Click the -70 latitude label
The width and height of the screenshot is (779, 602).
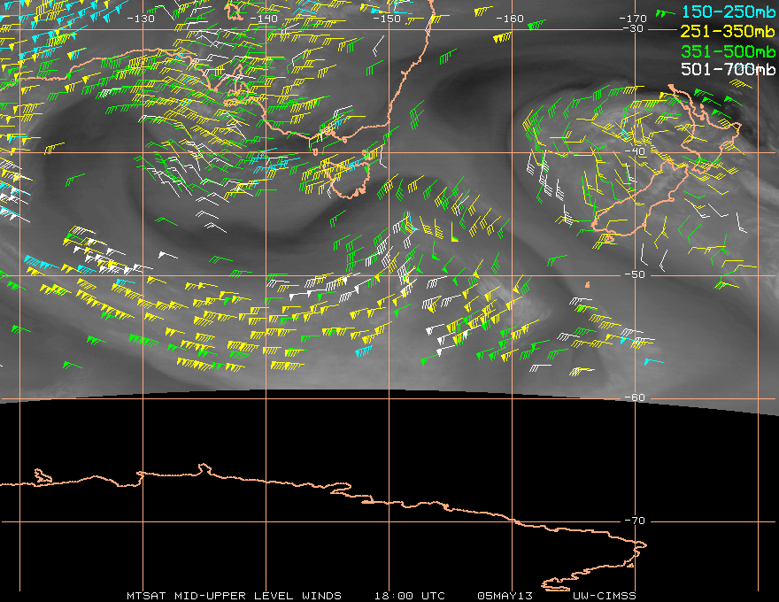pyautogui.click(x=636, y=521)
